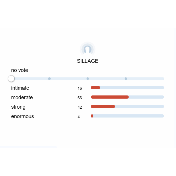This screenshot has width=176, height=176.
Task: Click the 'enormous' label
Action: (x=22, y=116)
